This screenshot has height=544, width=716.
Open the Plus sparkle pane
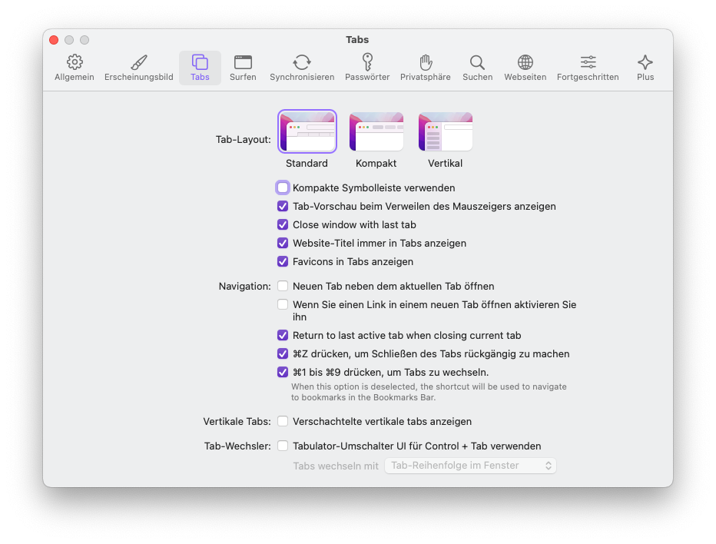645,68
